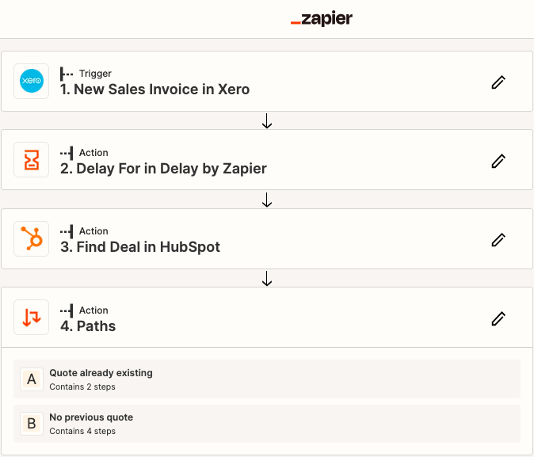Viewport: 534px width, 457px height.
Task: Select step 3 Find Deal in HubSpot
Action: (x=140, y=246)
